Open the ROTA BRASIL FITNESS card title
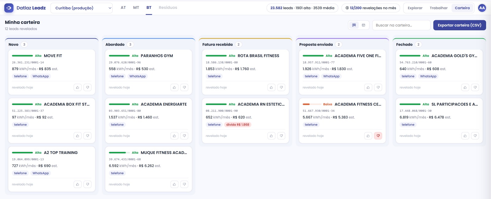 (258, 56)
